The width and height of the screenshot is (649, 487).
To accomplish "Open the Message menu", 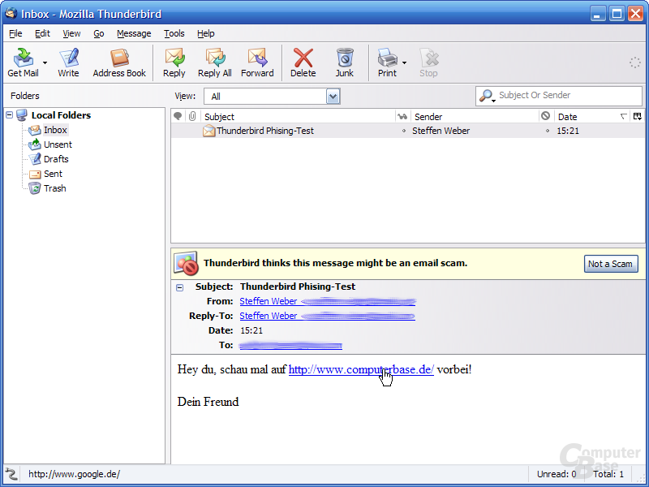I will pyautogui.click(x=134, y=33).
